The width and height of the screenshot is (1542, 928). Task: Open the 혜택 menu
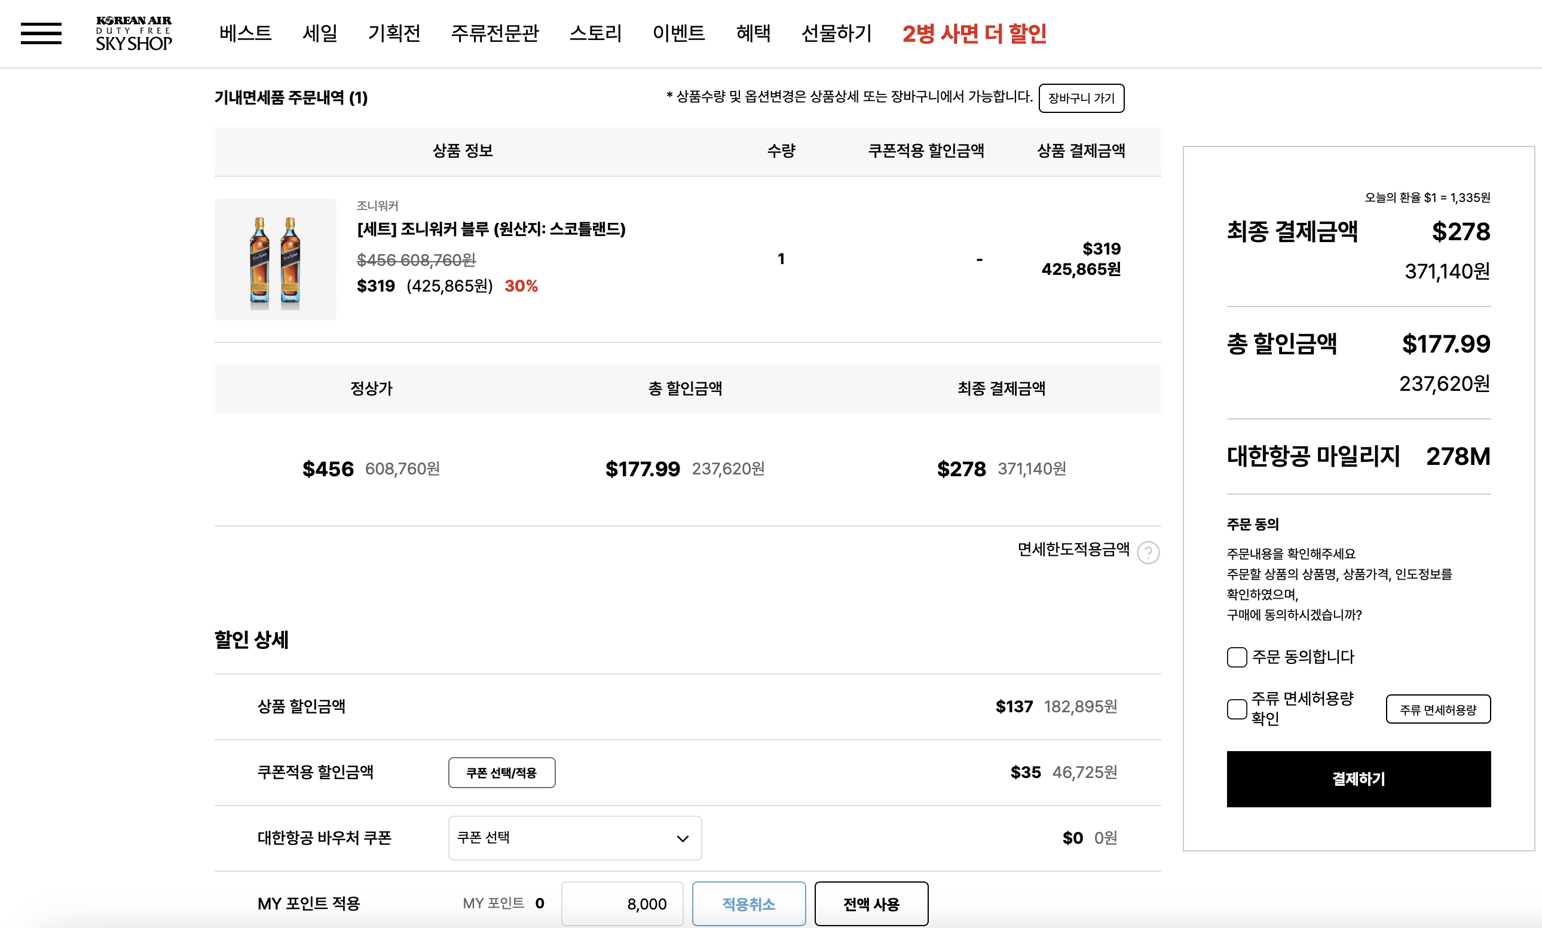click(753, 33)
